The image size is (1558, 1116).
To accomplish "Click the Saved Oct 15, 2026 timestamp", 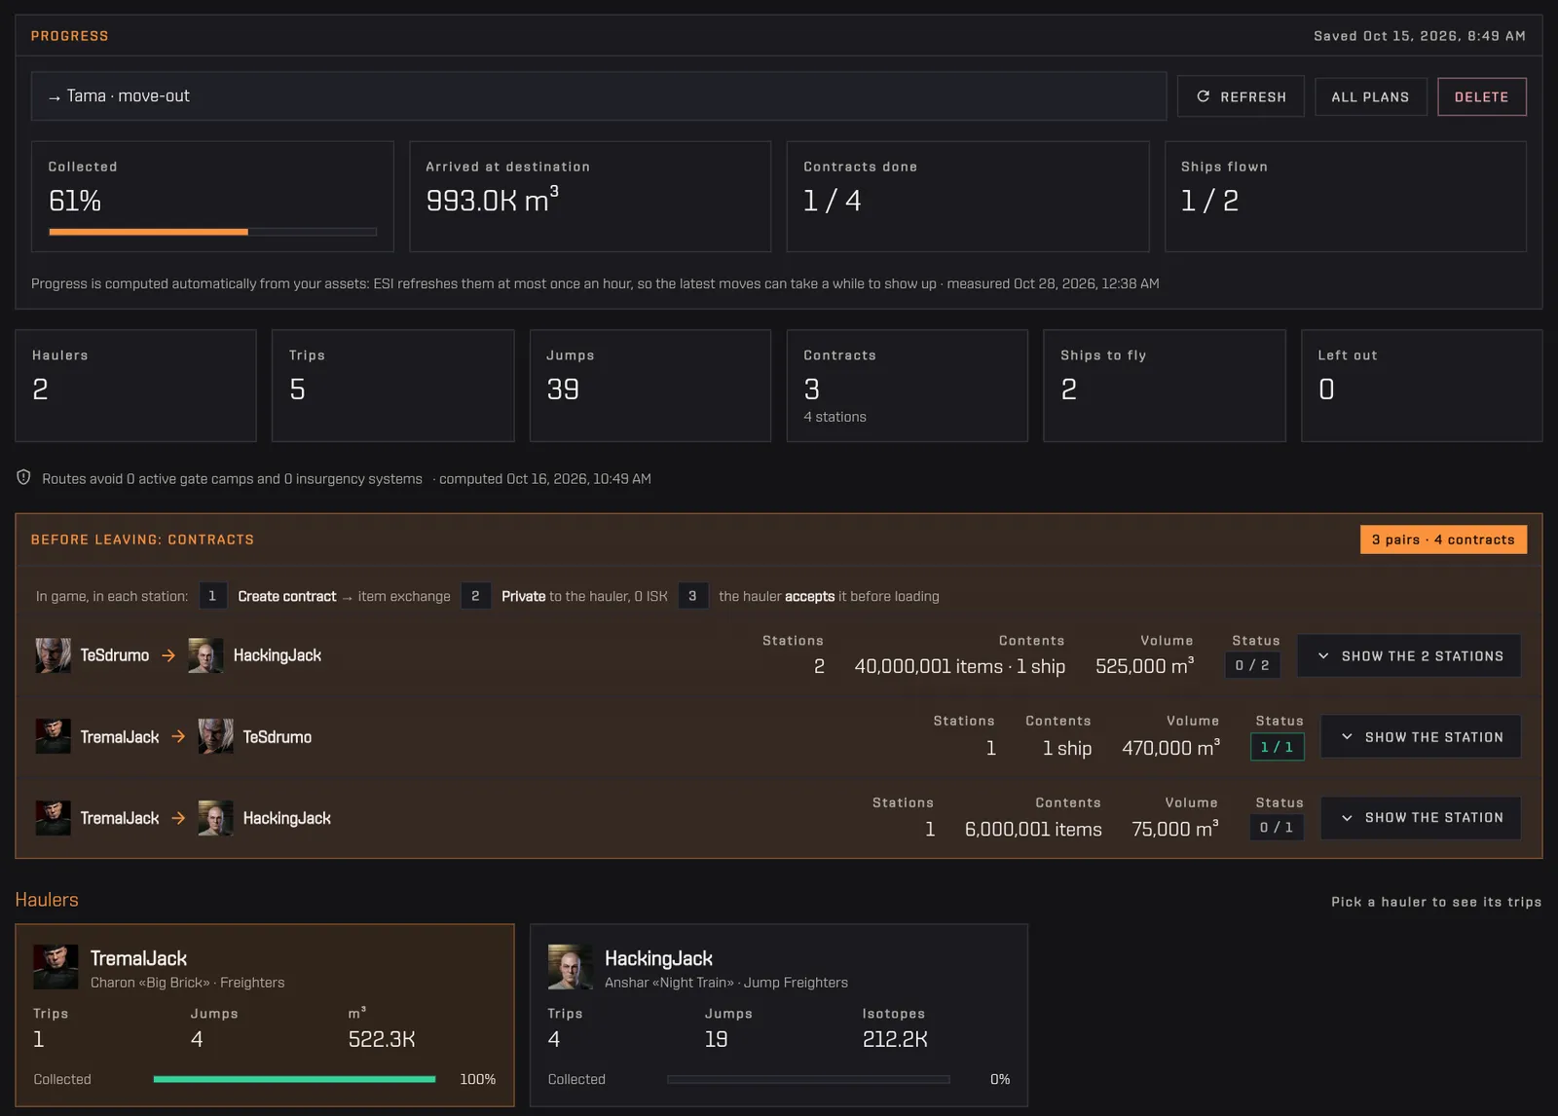I will 1420,36.
